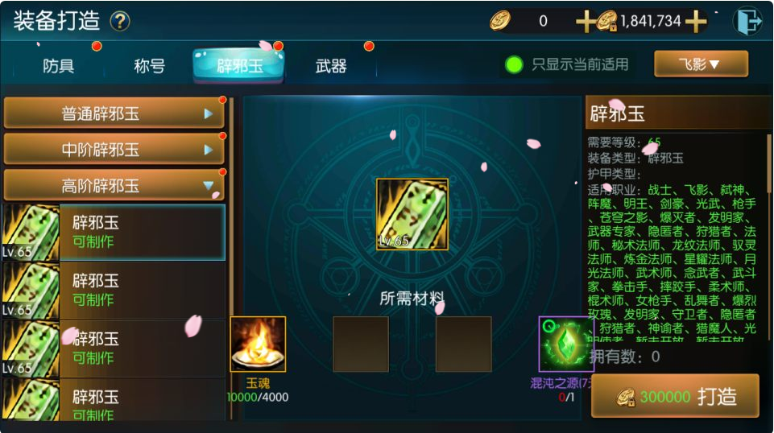Select the first 辟邪玉 list entry
The width and height of the screenshot is (774, 433).
[114, 233]
